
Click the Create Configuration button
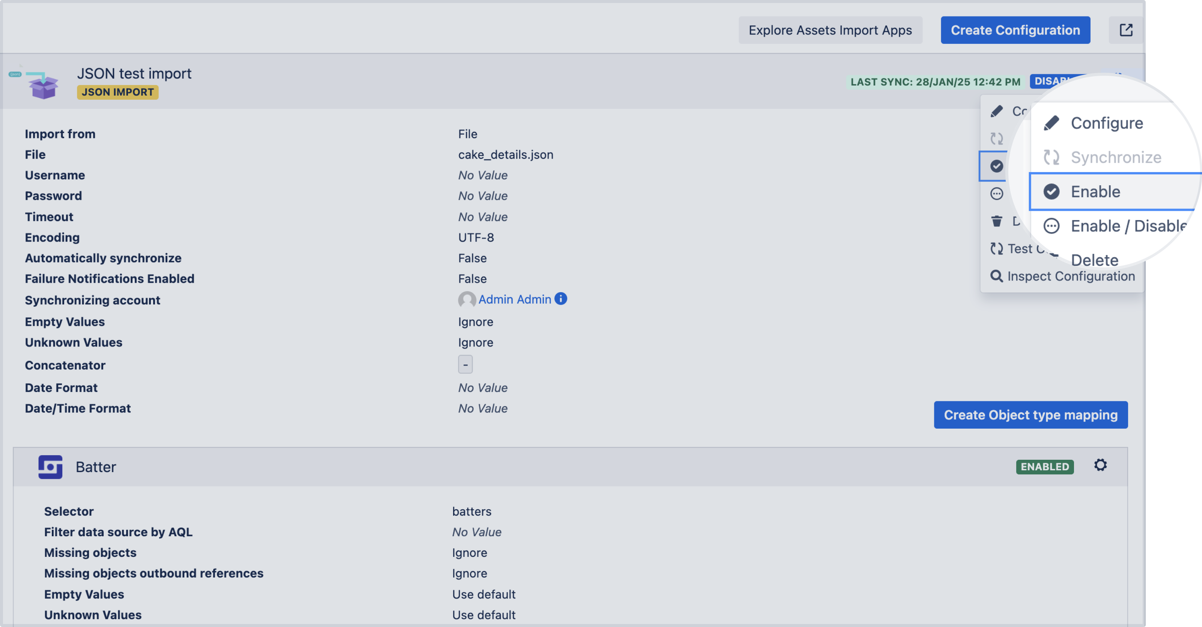(1015, 30)
